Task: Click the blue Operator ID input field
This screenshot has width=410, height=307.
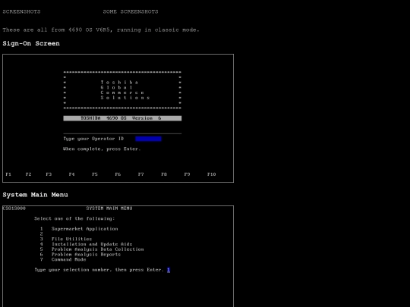Action: coord(148,139)
